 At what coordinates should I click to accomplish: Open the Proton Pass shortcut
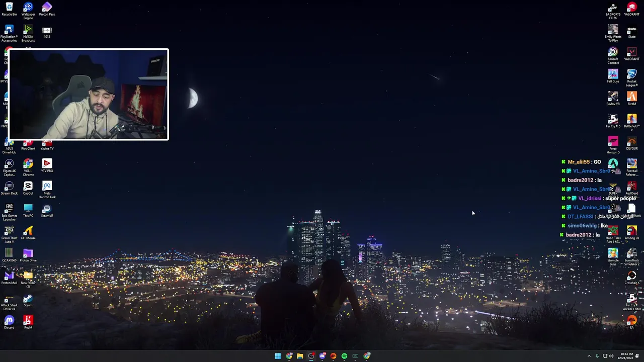coord(47,9)
